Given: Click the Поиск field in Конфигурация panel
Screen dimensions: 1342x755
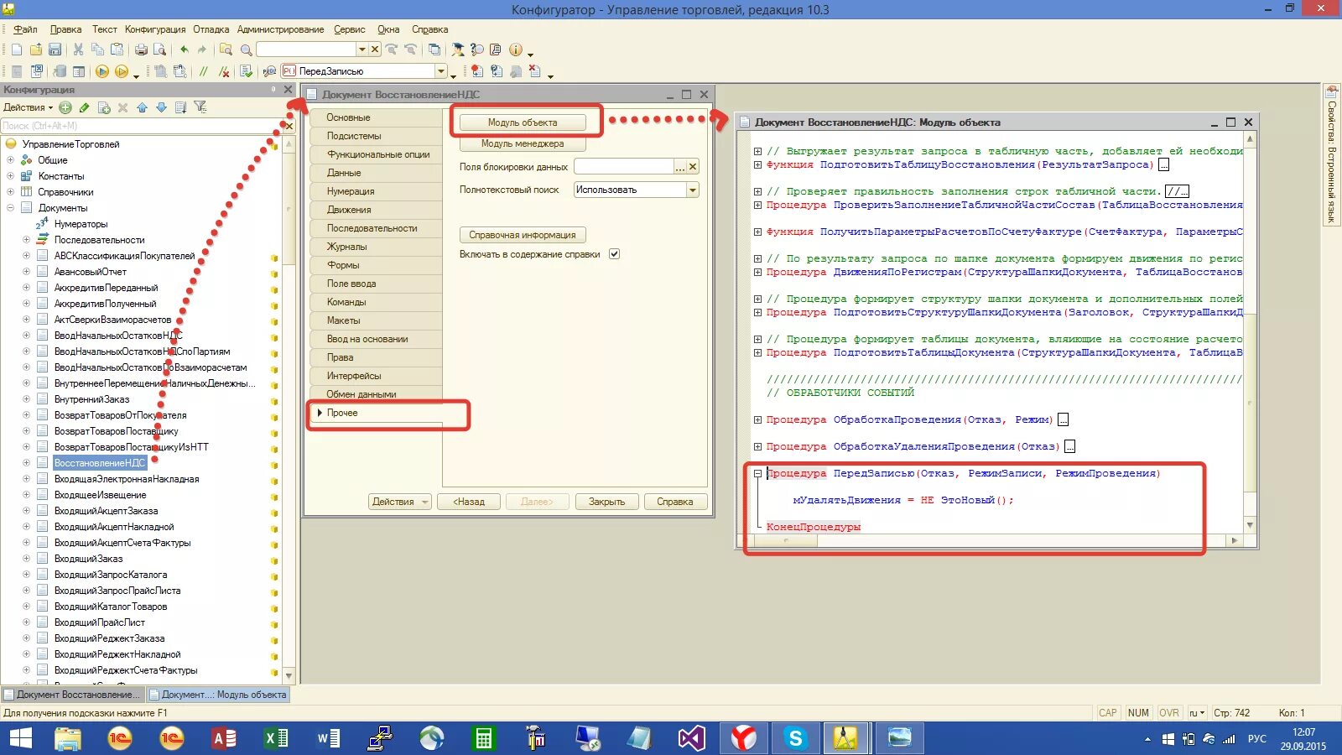Looking at the screenshot, I should [141, 126].
